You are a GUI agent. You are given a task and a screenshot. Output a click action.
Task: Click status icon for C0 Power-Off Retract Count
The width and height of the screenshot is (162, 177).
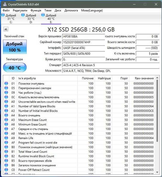6,170
